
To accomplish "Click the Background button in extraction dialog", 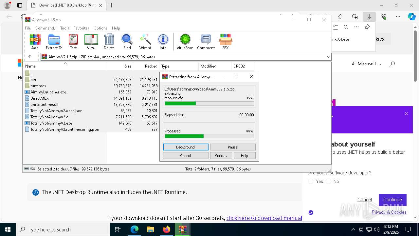I will [186, 147].
